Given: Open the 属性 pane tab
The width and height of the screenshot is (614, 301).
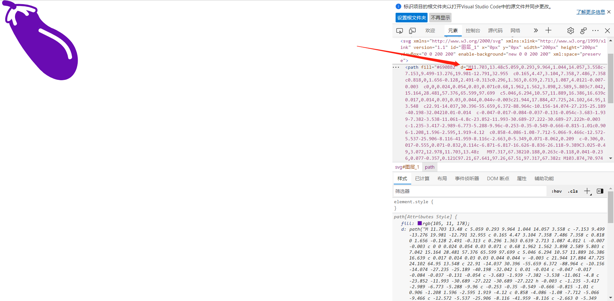Looking at the screenshot, I should click(522, 178).
